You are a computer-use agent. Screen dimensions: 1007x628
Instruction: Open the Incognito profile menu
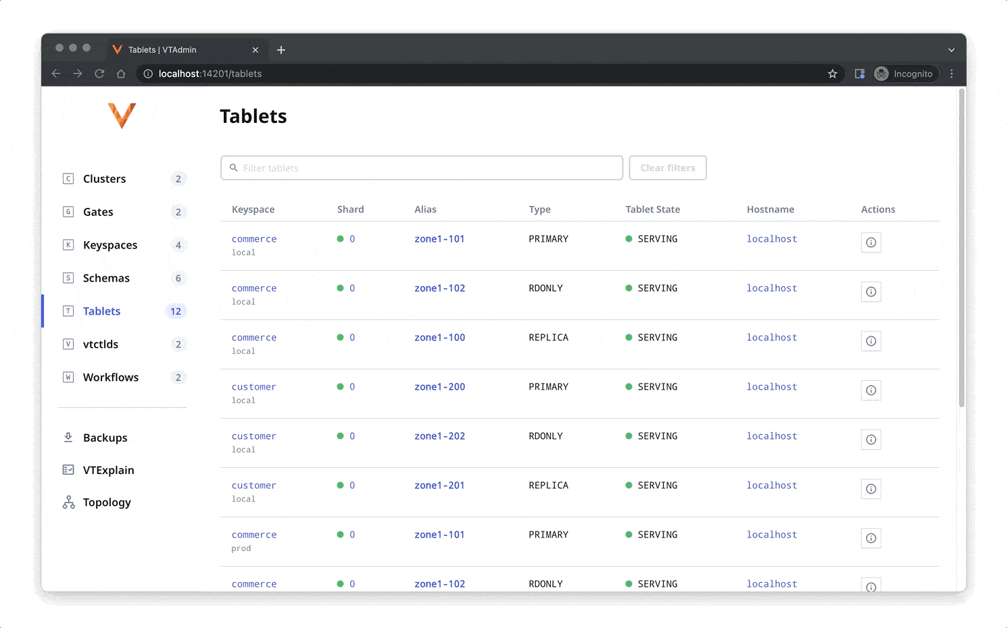905,74
